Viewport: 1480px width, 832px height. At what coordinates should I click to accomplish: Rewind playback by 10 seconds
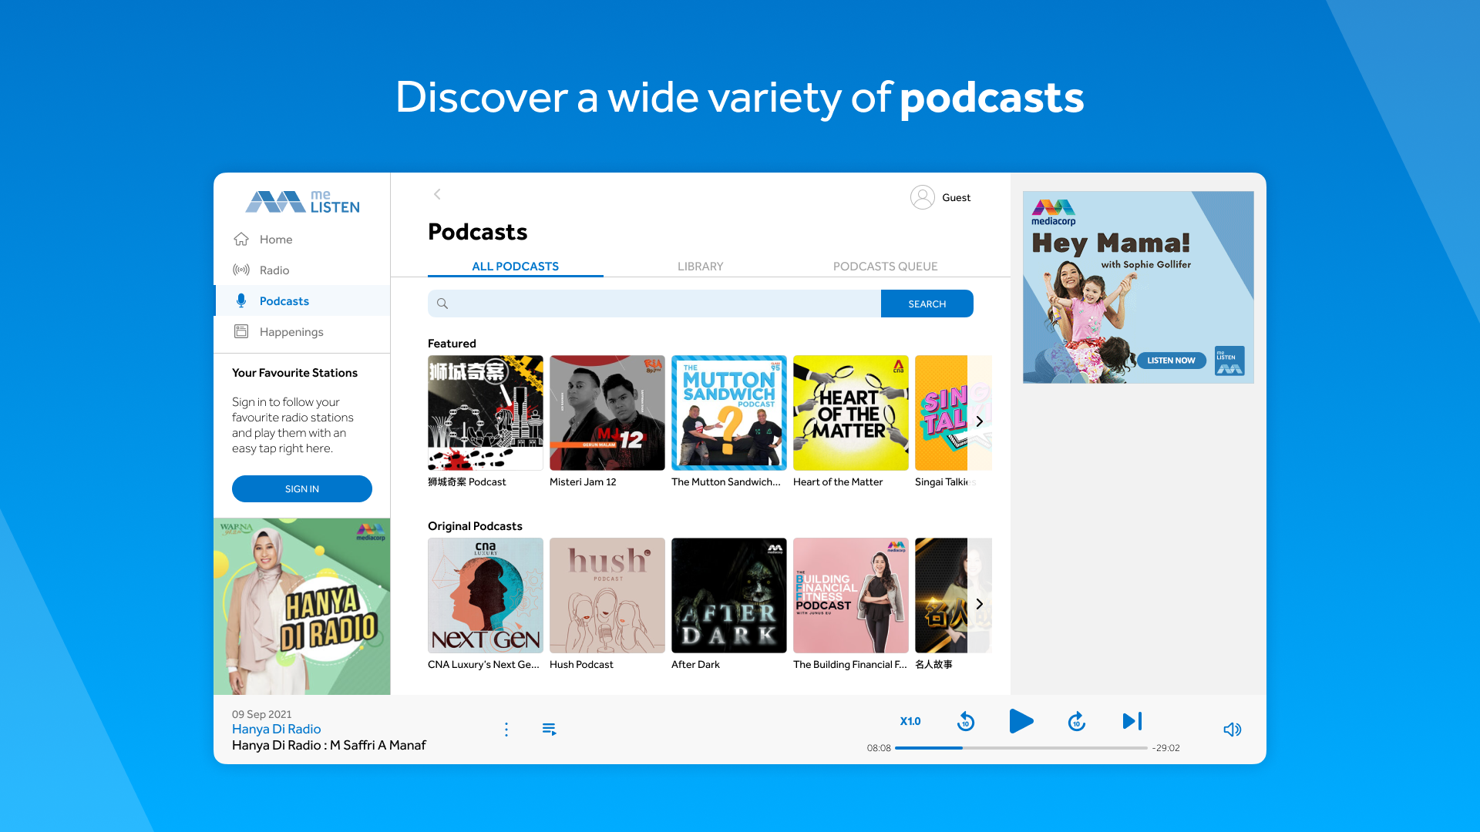tap(966, 722)
